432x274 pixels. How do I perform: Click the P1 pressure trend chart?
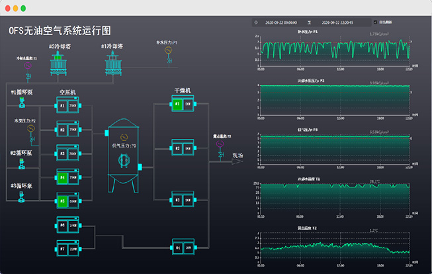click(x=335, y=50)
